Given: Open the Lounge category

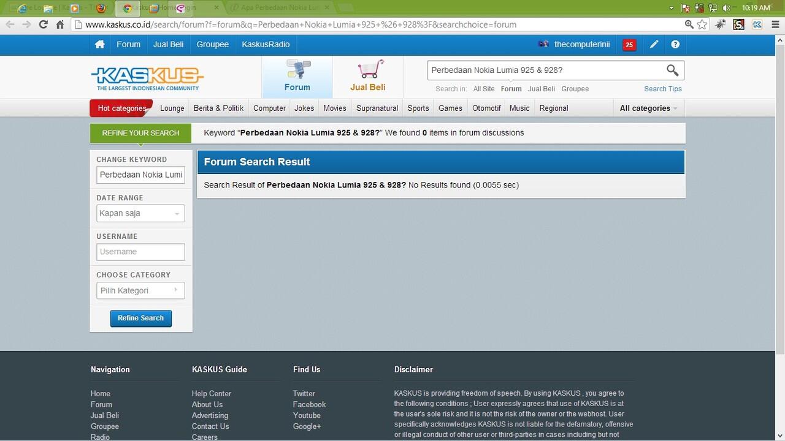Looking at the screenshot, I should (x=172, y=108).
